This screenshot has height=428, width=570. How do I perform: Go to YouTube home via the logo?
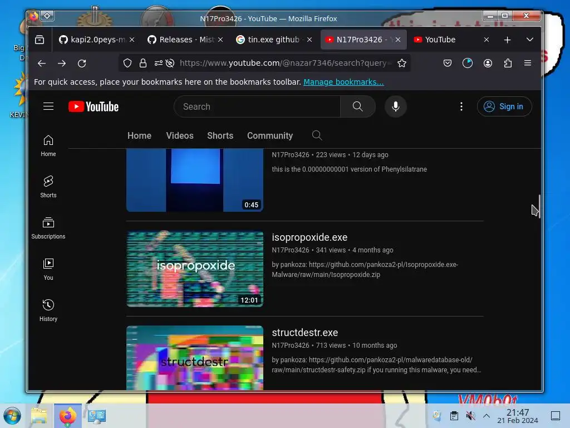coord(94,106)
